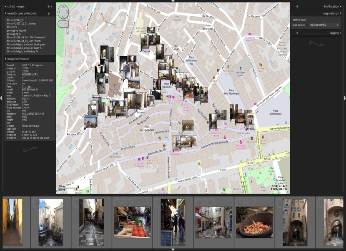Select the 'geotagging tagged' collection
Screen dimensions: 346x251
pyautogui.click(x=16, y=31)
